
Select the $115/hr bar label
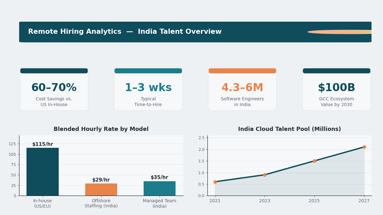point(42,144)
